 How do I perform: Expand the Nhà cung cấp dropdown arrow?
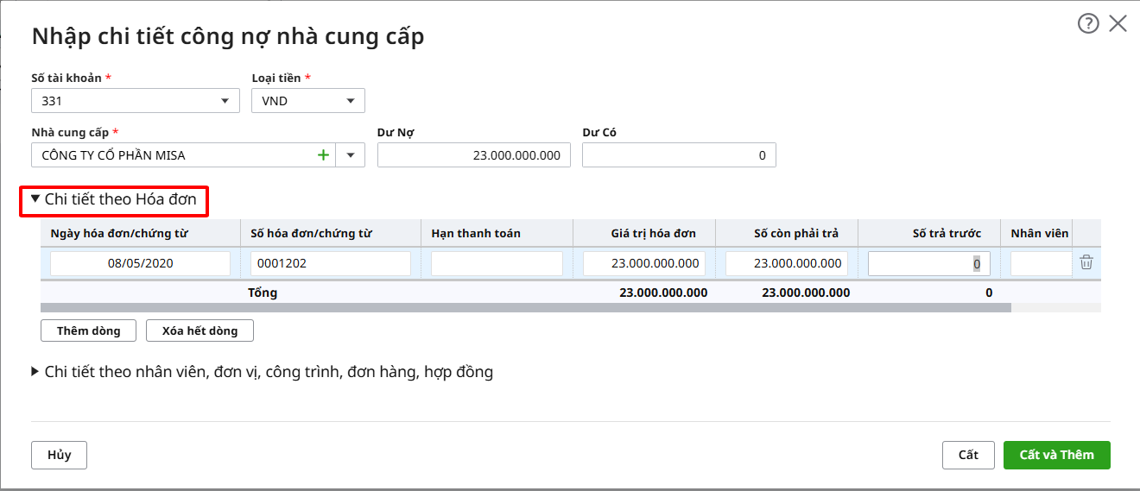pos(351,155)
